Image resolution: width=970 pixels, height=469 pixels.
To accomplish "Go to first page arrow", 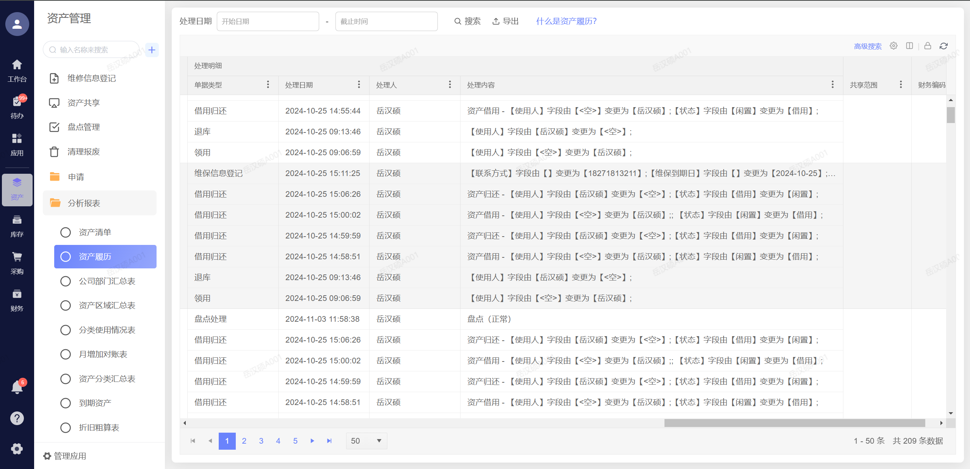I will pos(193,441).
